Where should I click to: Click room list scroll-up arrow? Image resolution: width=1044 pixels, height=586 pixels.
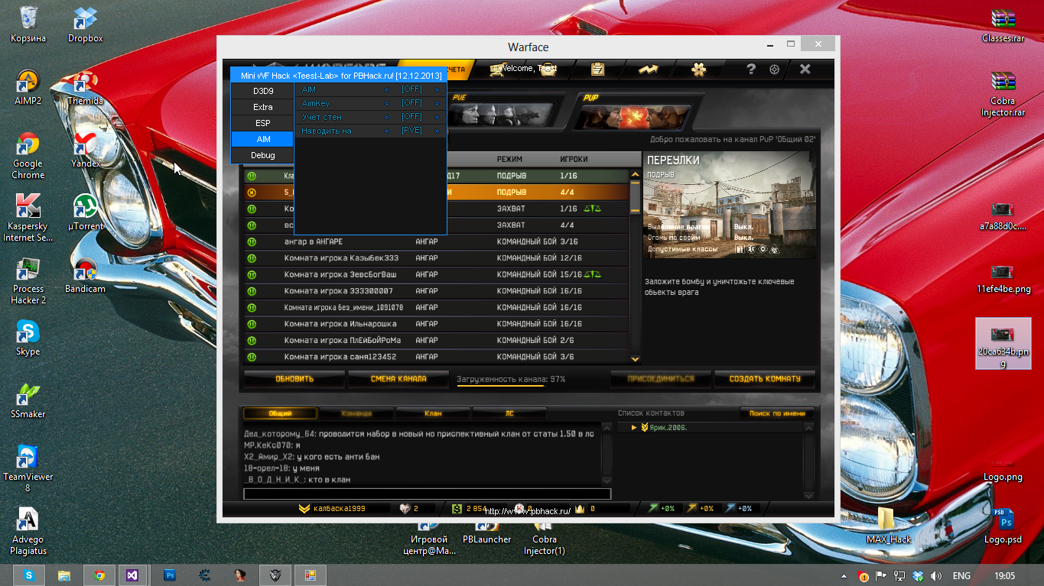(635, 174)
